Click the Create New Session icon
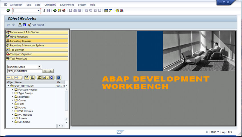This screenshot has width=242, height=137. click(x=106, y=11)
